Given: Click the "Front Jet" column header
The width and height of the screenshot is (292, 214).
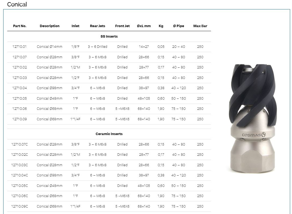Looking at the screenshot, I should [122, 26].
